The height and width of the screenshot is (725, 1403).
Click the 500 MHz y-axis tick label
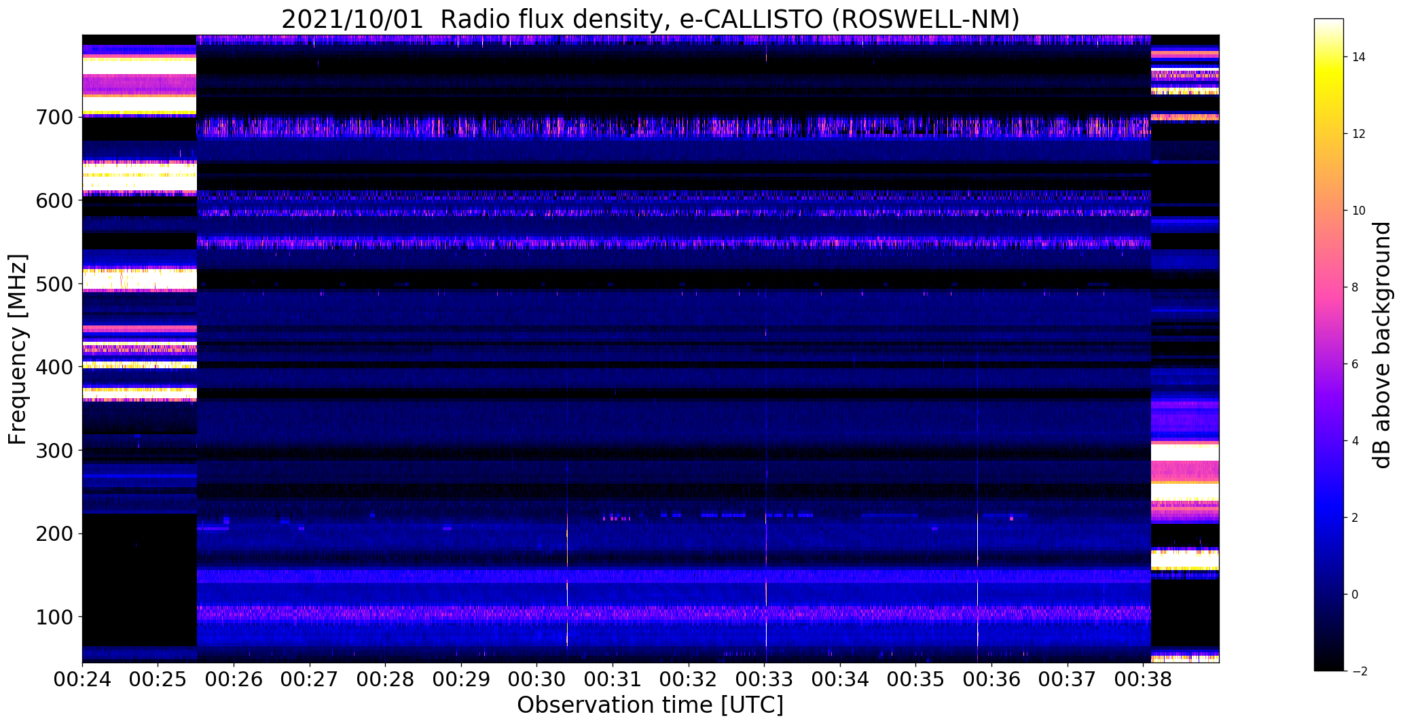pos(54,285)
